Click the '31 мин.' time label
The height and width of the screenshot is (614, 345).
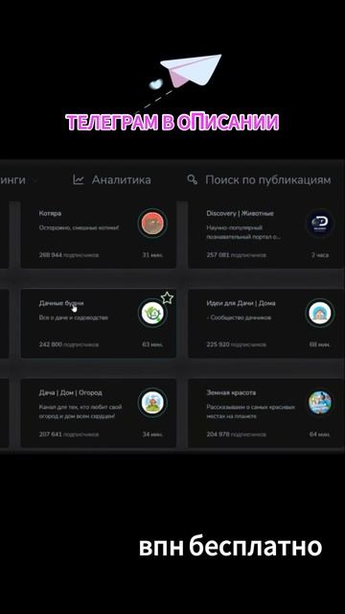point(152,255)
